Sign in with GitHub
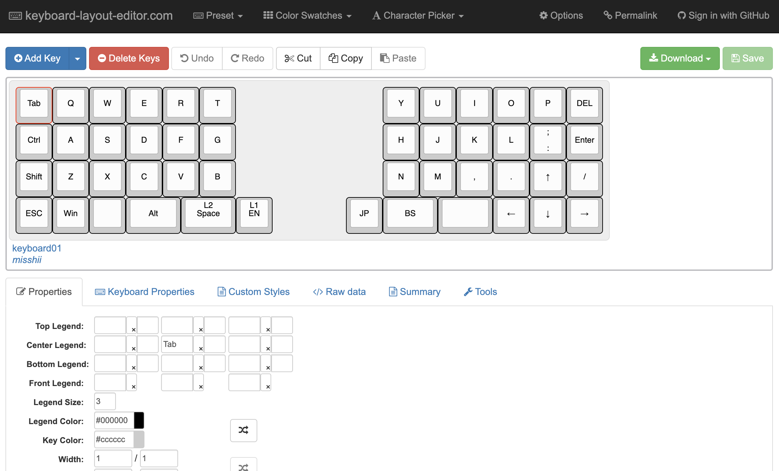This screenshot has width=779, height=471. pos(723,16)
